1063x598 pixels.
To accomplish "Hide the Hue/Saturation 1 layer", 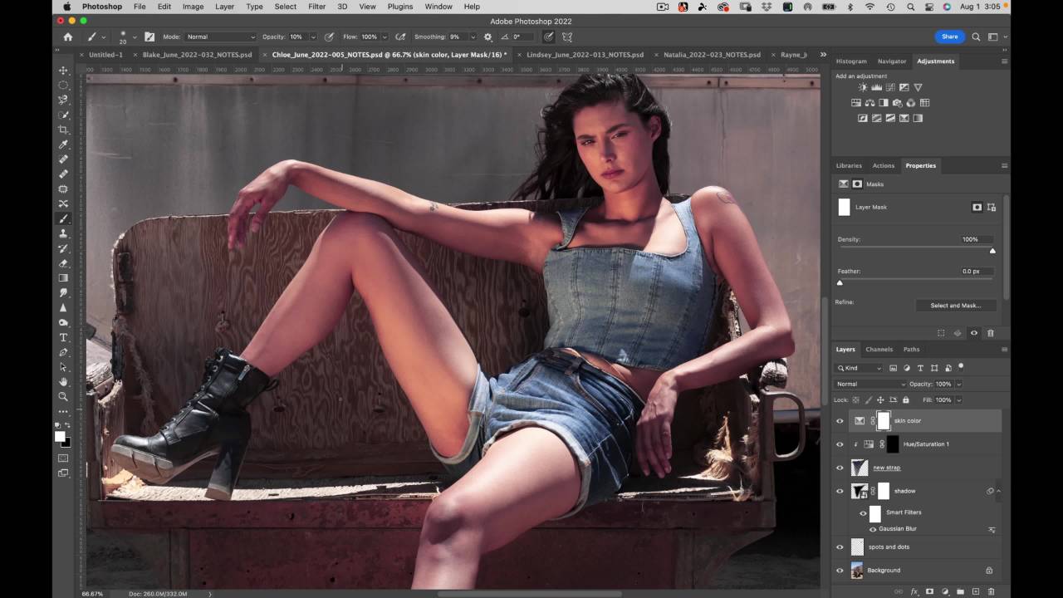I will (840, 444).
